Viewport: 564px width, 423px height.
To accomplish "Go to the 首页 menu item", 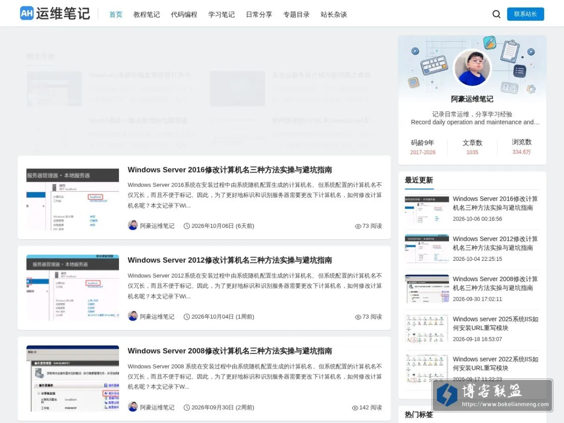I will [x=116, y=15].
